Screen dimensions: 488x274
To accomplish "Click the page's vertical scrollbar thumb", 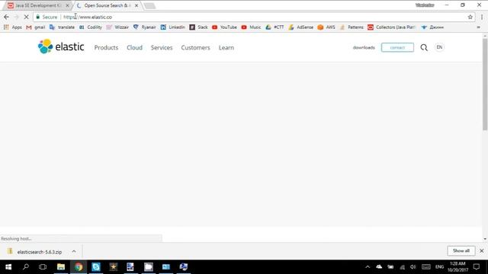I will click(x=485, y=84).
